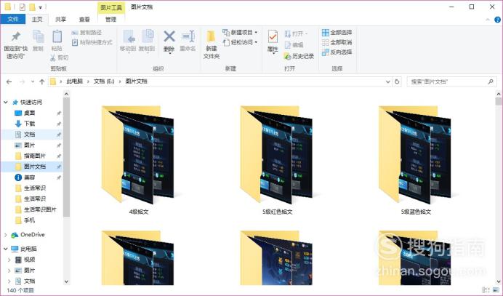Select the 5级蓝色铭文 folder thumbnail
Image resolution: width=503 pixels, height=296 pixels.
(x=416, y=156)
